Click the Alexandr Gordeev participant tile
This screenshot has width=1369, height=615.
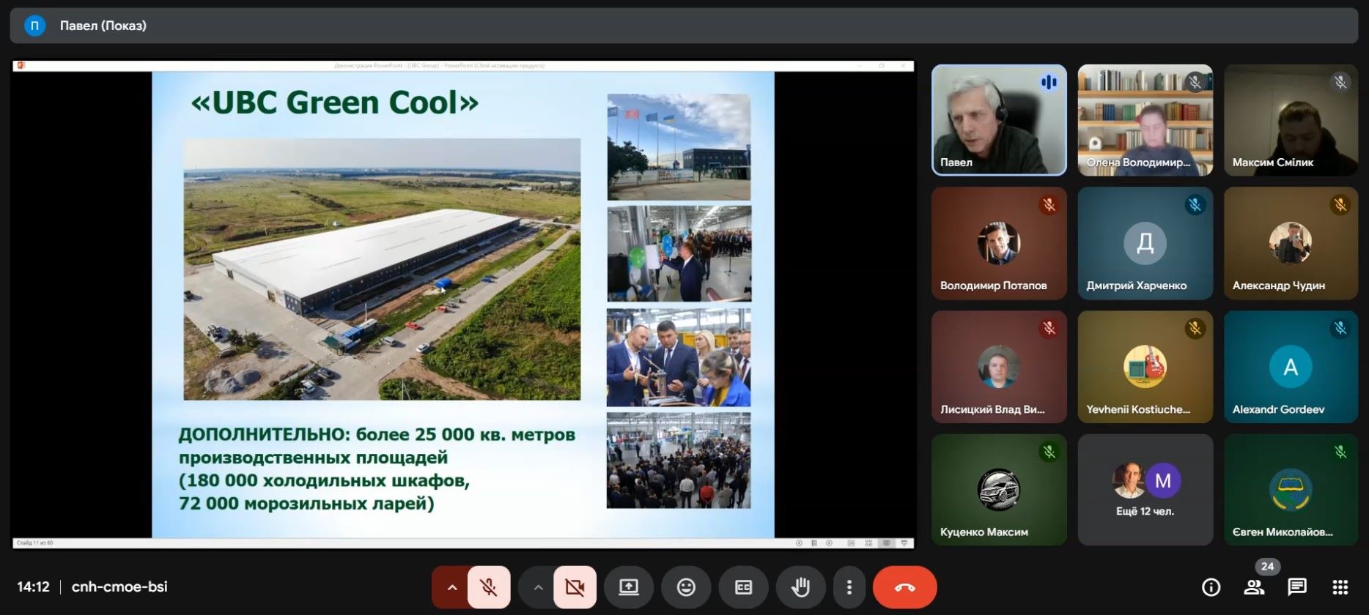(x=1290, y=368)
